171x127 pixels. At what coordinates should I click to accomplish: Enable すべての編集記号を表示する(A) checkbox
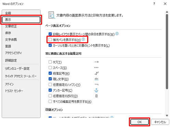point(50,101)
